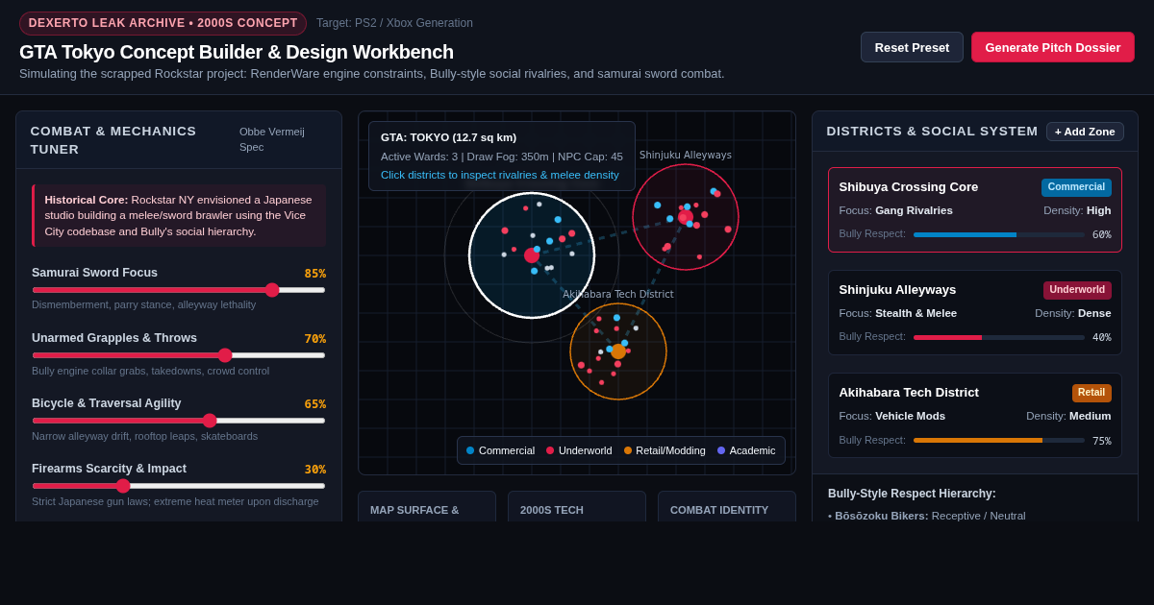Click the Shinjuku Alleyways map label
This screenshot has width=1154, height=605.
(686, 155)
